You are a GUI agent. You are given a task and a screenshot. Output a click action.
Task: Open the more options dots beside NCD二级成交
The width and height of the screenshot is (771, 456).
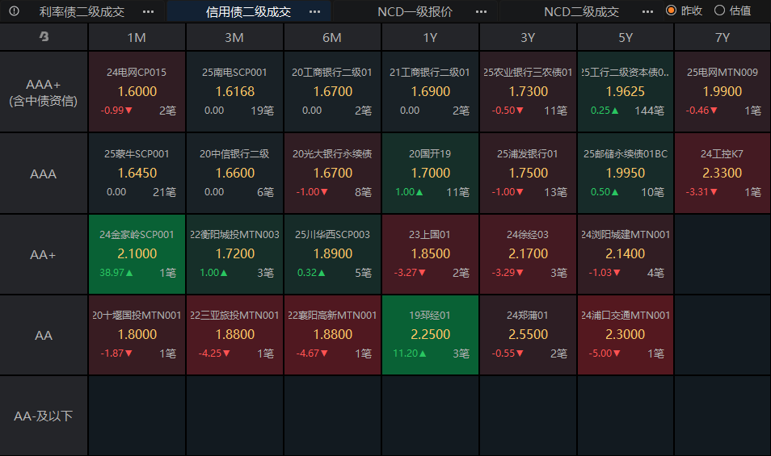(x=647, y=12)
